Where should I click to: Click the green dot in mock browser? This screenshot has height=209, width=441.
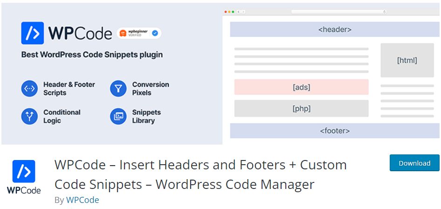pos(233,12)
